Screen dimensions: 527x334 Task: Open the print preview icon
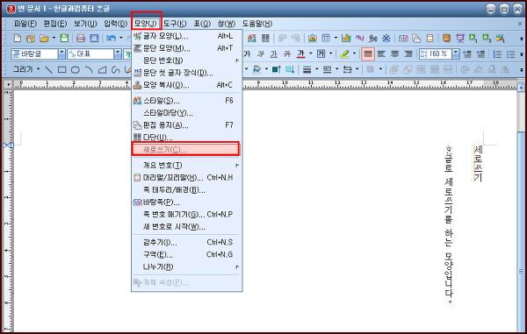point(94,39)
